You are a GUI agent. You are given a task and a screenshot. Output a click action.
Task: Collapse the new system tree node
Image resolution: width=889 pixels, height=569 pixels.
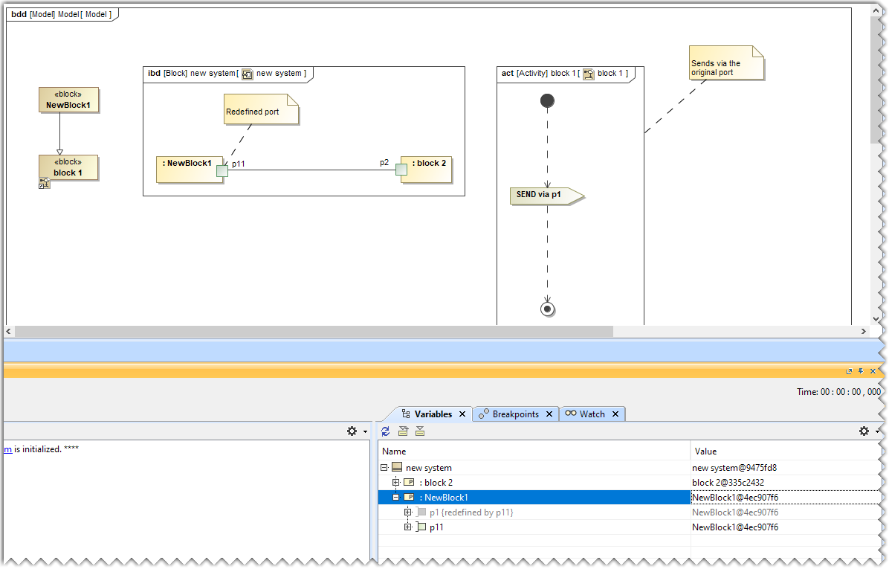tap(384, 467)
